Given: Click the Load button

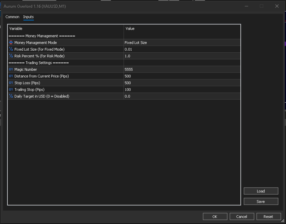Looking at the screenshot, I should coord(261,191).
